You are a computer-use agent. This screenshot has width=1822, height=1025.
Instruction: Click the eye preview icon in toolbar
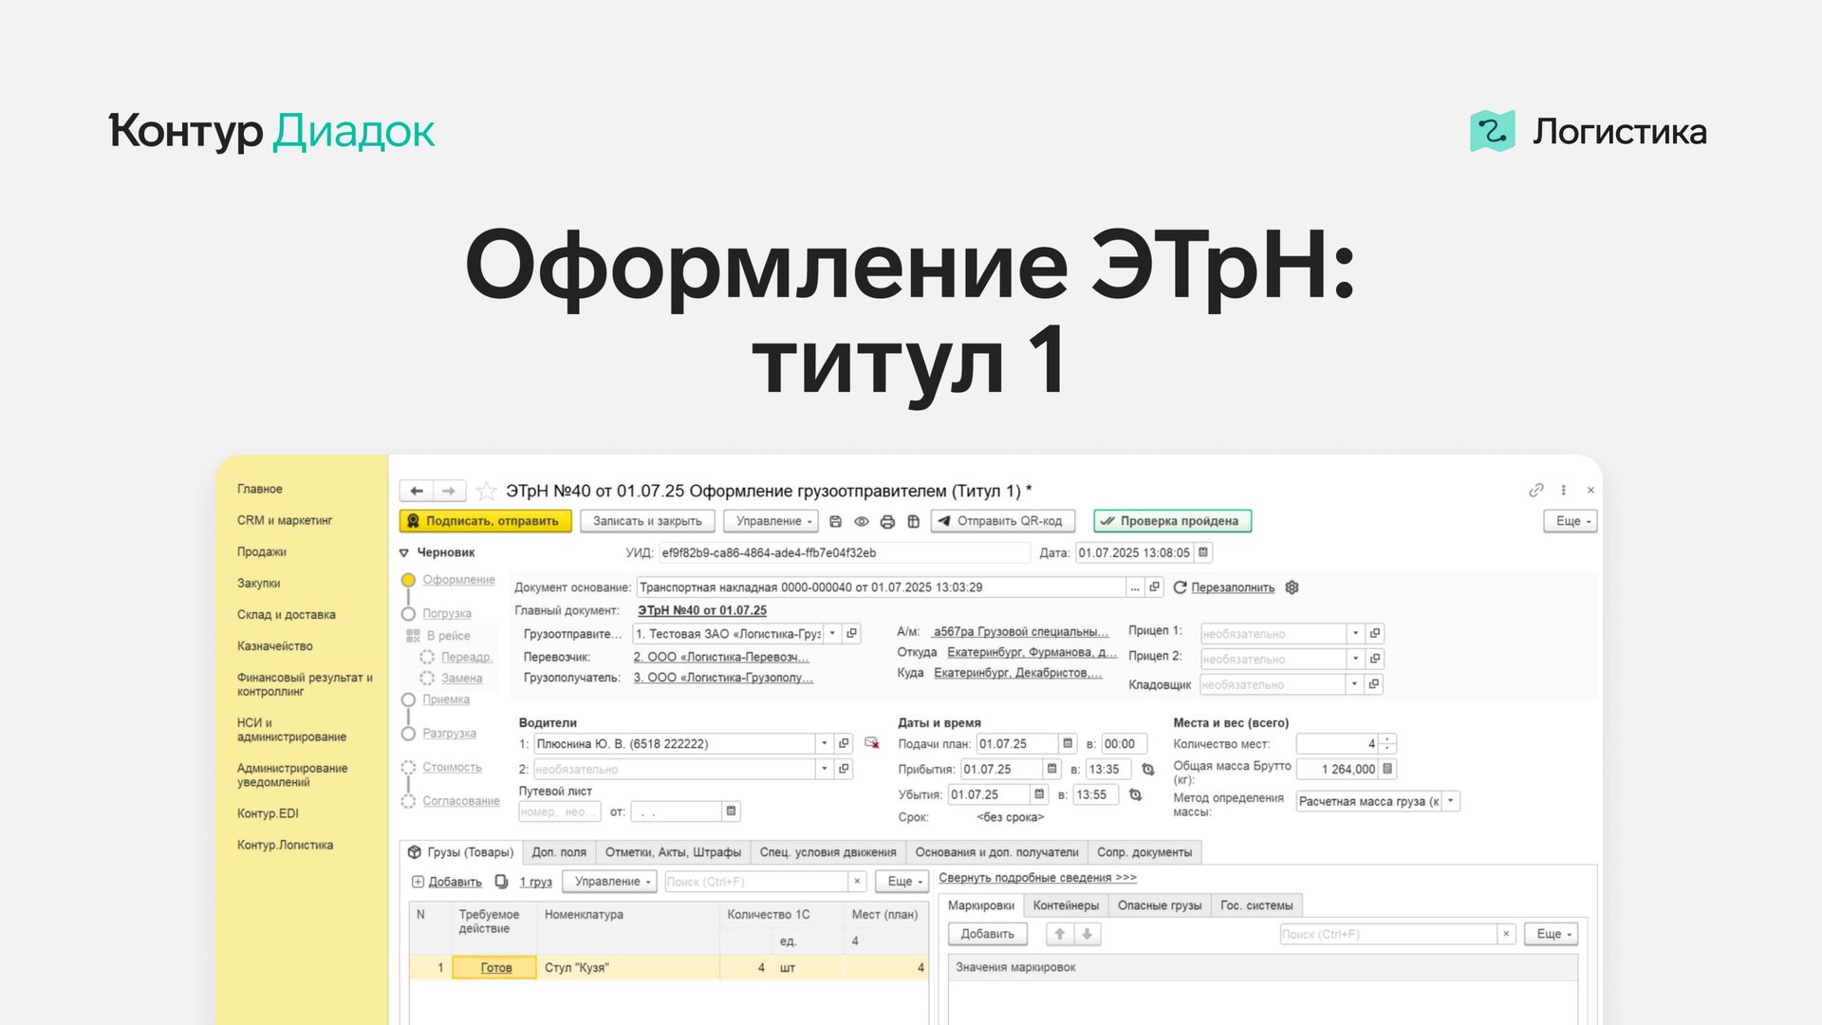coord(862,521)
